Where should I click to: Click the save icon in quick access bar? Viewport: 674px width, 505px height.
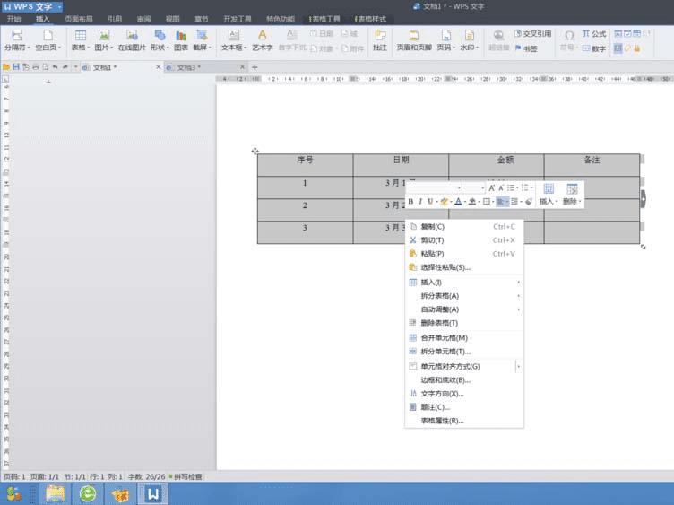[16, 67]
